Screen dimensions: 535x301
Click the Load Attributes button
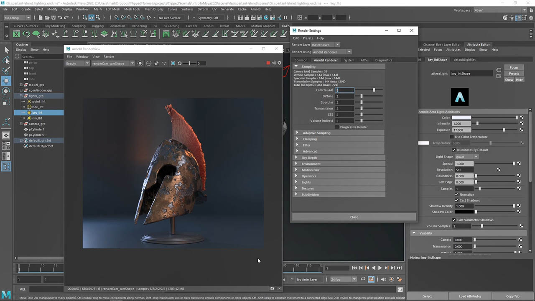pyautogui.click(x=470, y=296)
